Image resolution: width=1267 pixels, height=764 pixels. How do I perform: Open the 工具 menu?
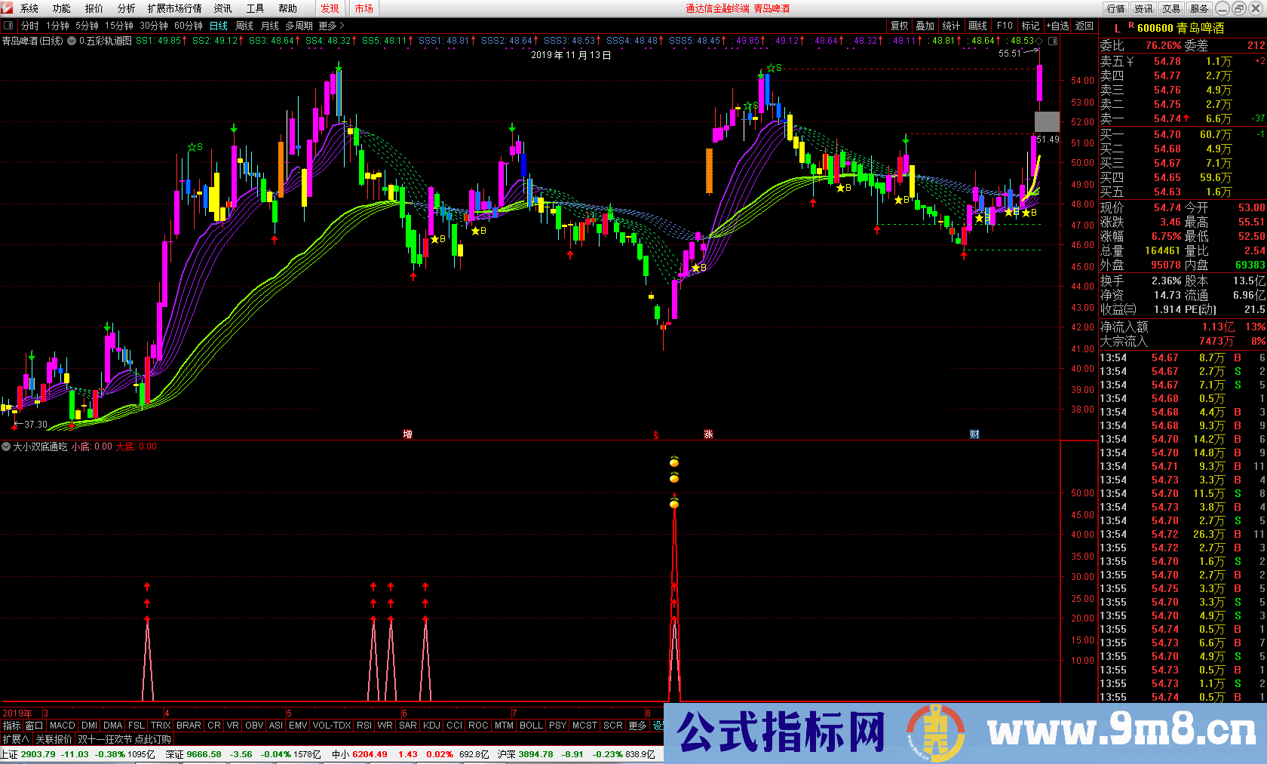click(x=256, y=8)
